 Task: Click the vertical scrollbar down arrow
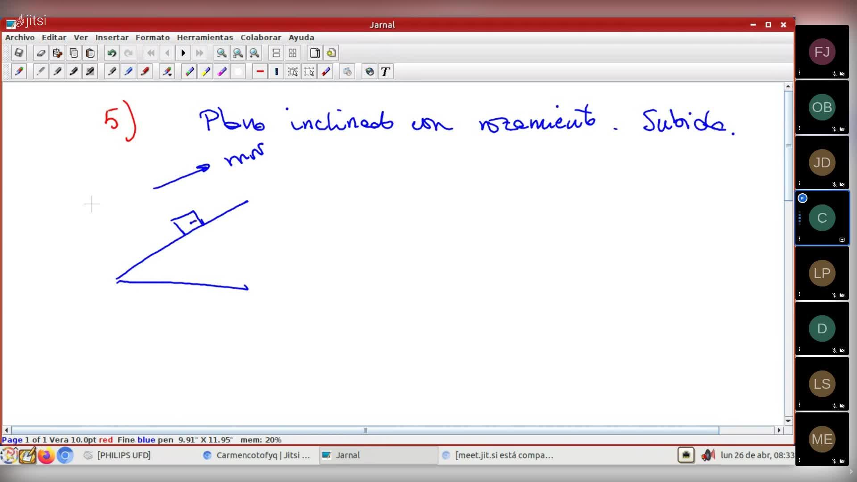(788, 420)
